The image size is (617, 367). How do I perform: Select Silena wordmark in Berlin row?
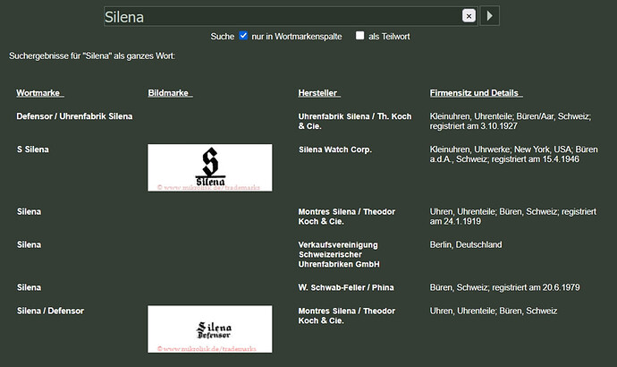[x=29, y=244]
